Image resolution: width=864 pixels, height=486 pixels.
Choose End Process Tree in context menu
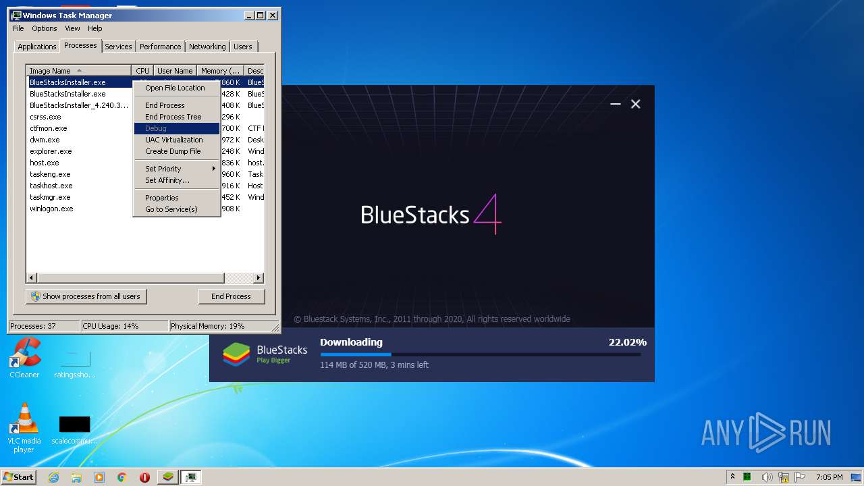coord(176,117)
